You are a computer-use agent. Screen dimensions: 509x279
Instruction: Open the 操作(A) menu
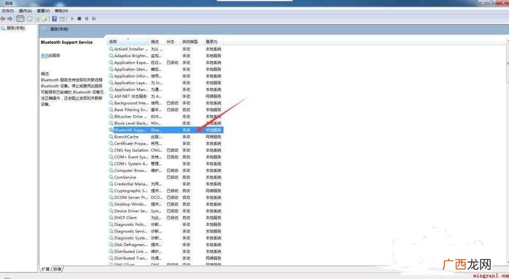tap(25, 11)
